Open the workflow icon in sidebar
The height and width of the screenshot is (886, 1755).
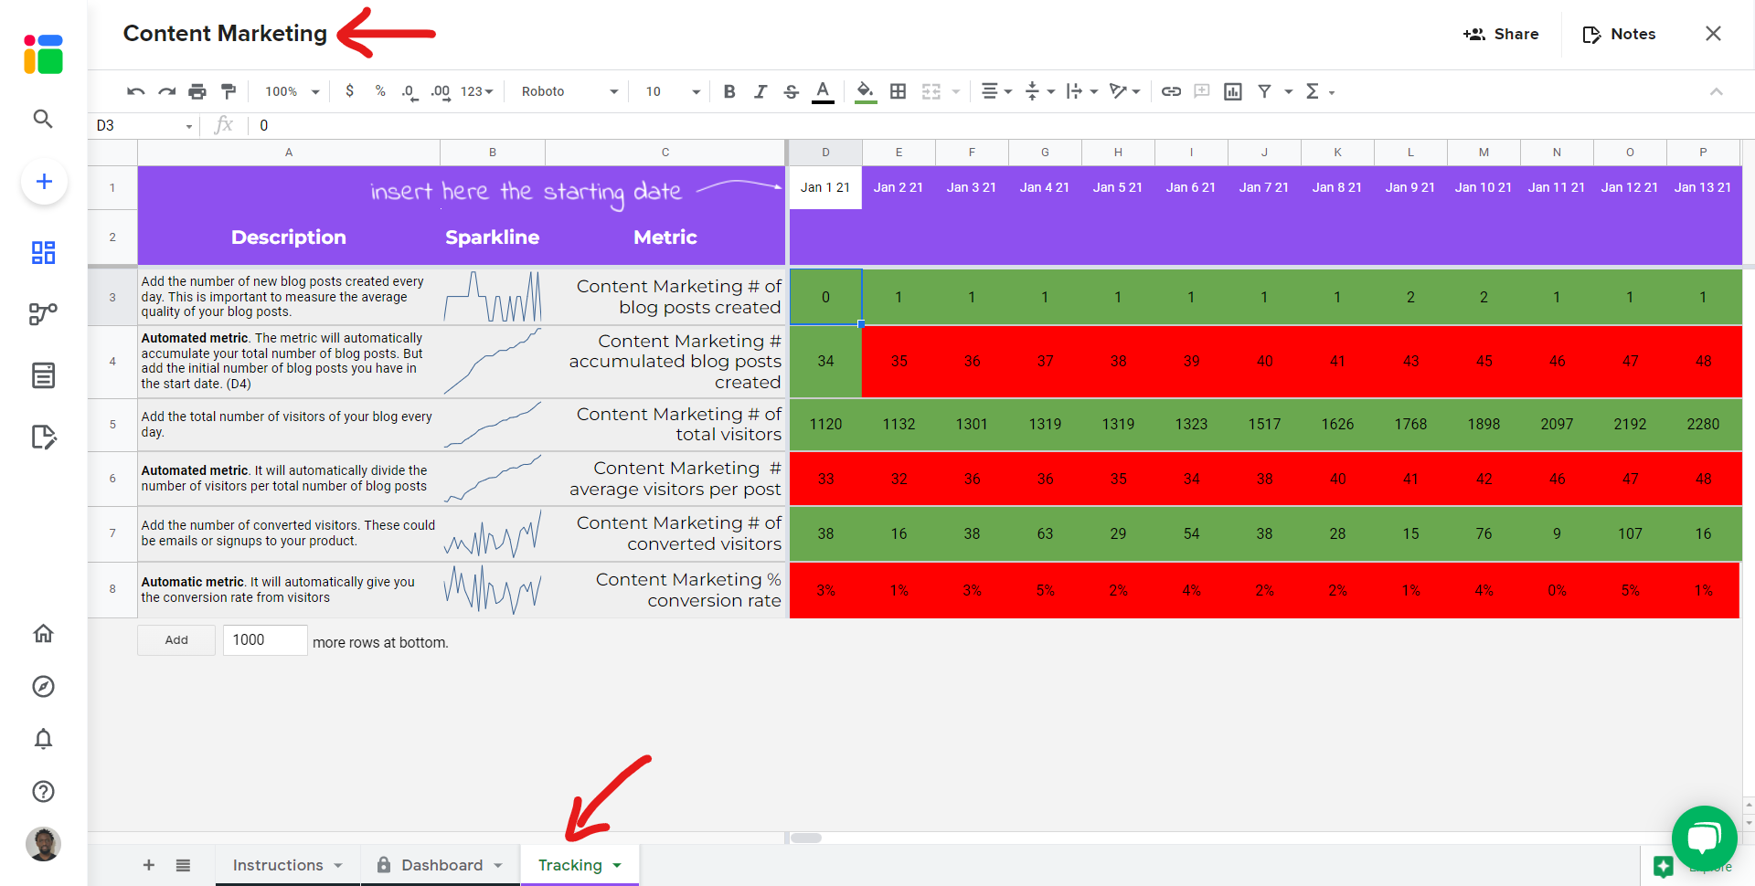(x=43, y=314)
